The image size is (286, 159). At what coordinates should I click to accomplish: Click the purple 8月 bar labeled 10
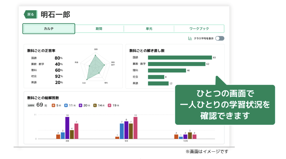(67, 128)
